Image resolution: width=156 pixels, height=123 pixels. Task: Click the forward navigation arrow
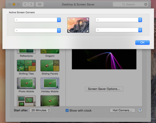(x=31, y=4)
